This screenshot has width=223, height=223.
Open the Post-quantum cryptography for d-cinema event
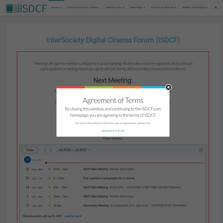tap(113, 178)
